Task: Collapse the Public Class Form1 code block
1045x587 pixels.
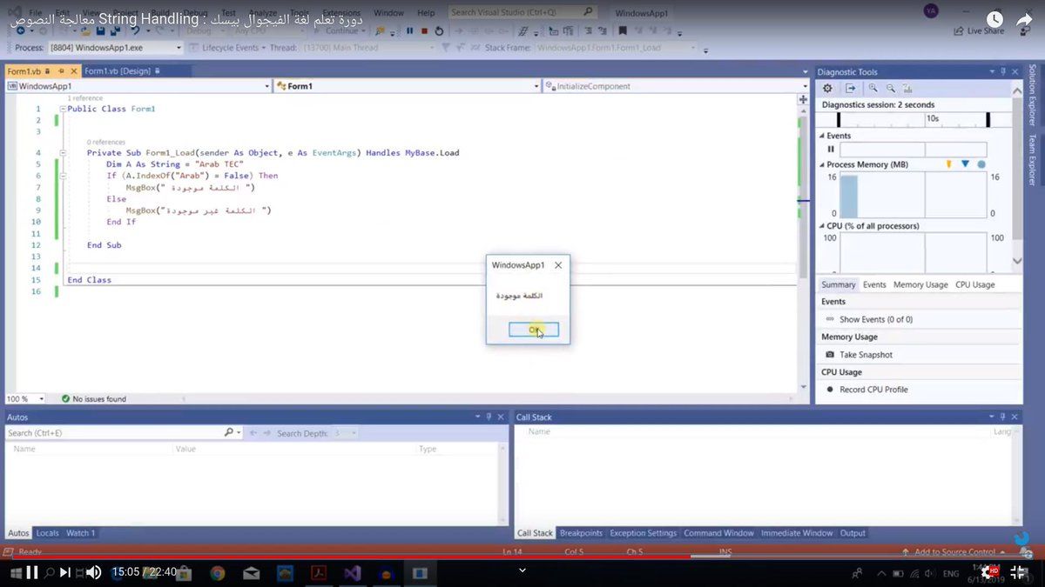Action: pyautogui.click(x=63, y=109)
